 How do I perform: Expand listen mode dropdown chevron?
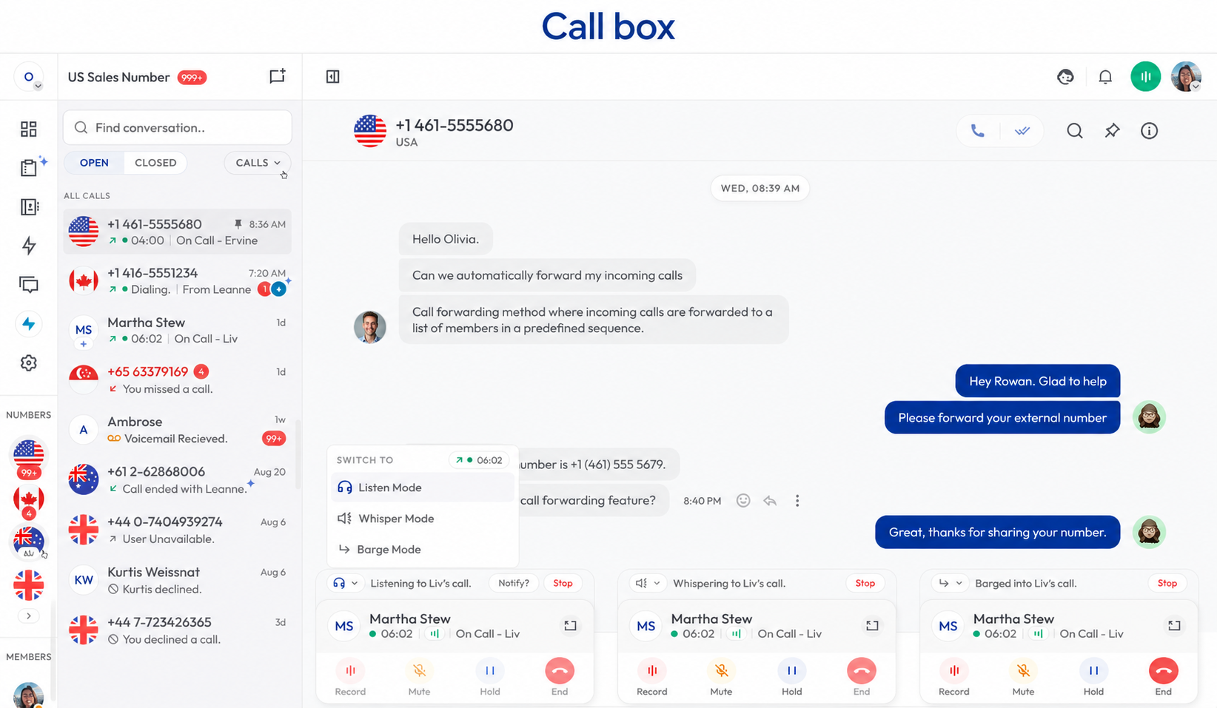(x=355, y=584)
